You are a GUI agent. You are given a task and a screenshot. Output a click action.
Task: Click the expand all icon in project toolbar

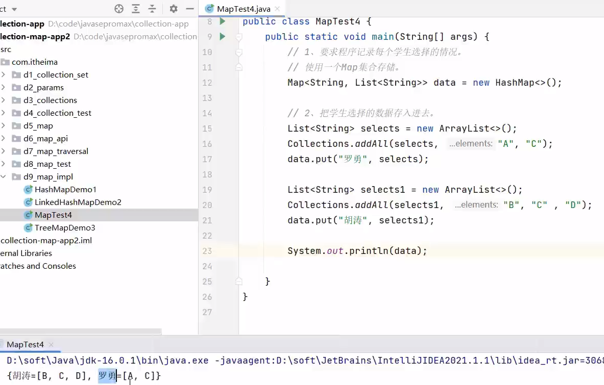coord(136,9)
